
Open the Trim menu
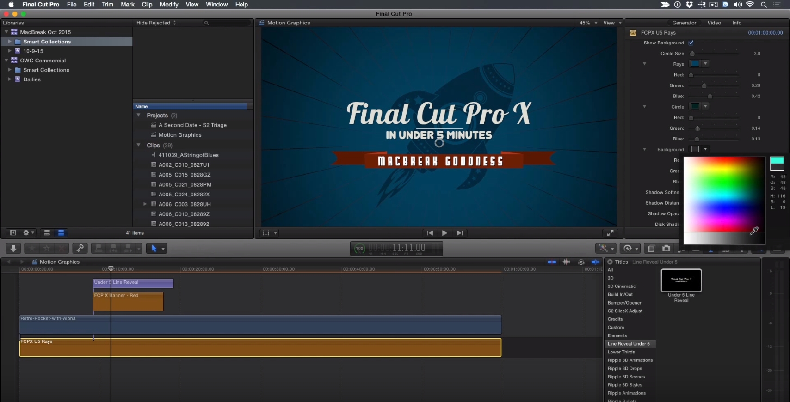point(107,5)
